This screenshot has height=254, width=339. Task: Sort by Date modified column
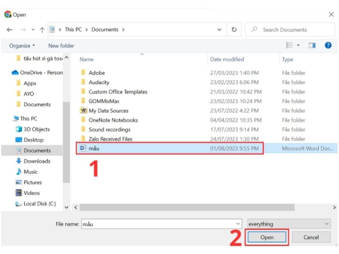click(227, 60)
